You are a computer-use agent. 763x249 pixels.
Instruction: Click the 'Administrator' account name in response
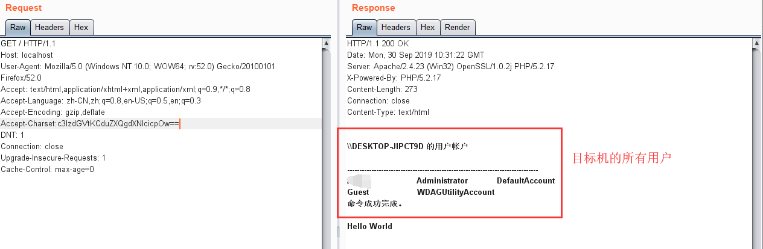click(442, 181)
